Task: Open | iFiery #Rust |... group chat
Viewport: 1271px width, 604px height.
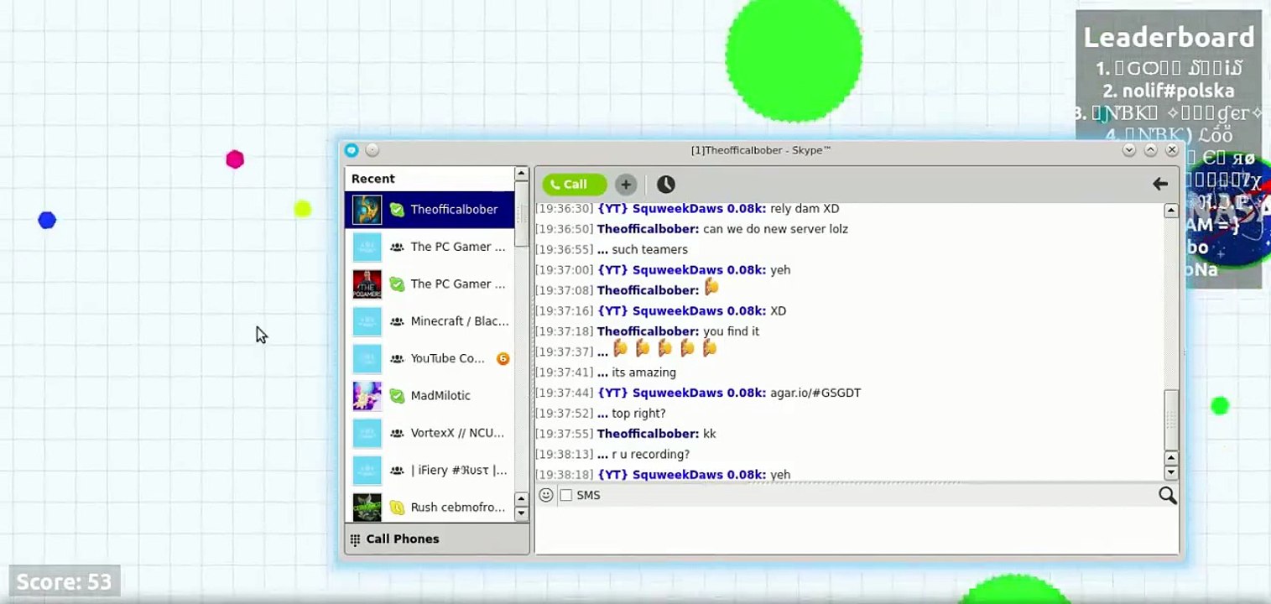Action: 430,470
